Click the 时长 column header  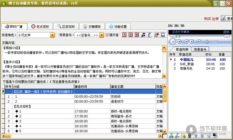pos(211,54)
